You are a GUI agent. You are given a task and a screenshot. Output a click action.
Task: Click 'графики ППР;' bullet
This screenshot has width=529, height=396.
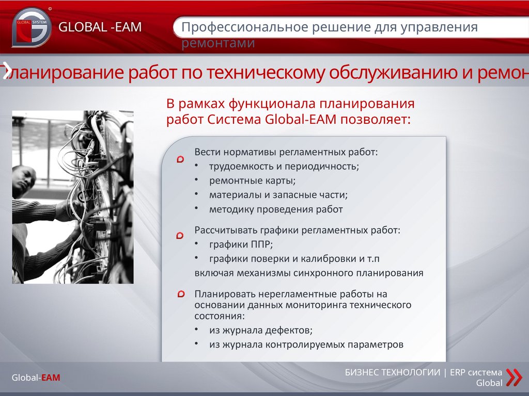[x=241, y=244]
